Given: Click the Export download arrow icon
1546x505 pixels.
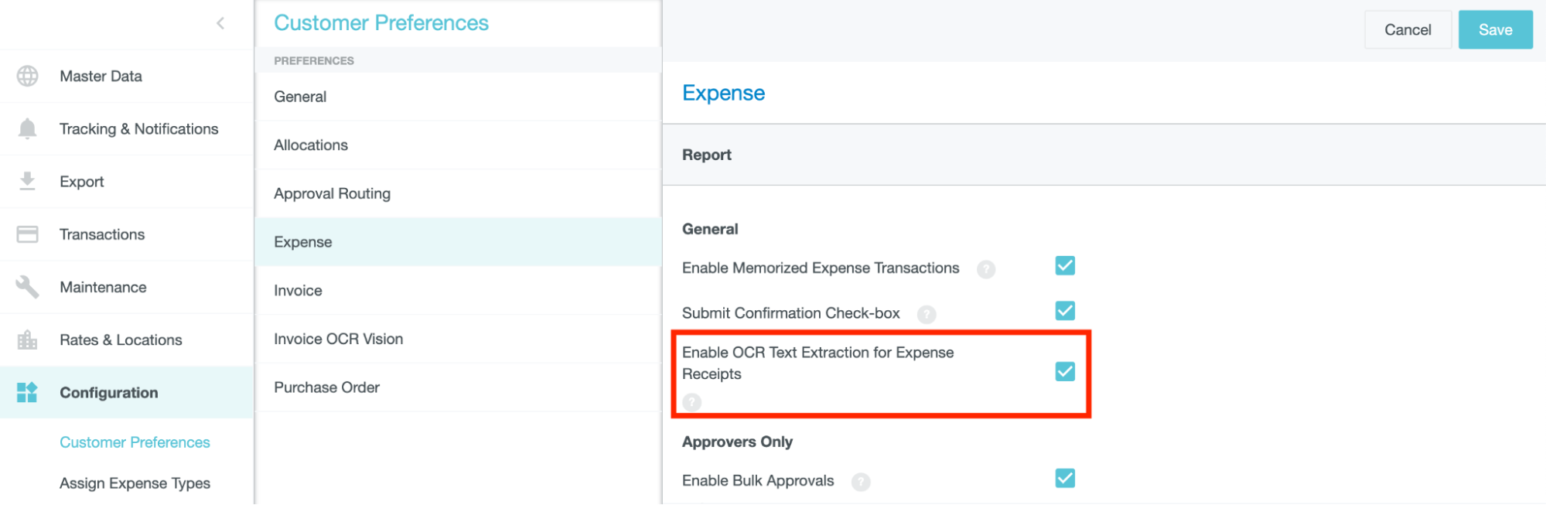Looking at the screenshot, I should pyautogui.click(x=28, y=181).
